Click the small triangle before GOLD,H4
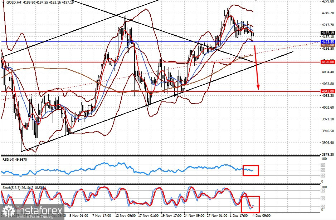 (x=4, y=2)
